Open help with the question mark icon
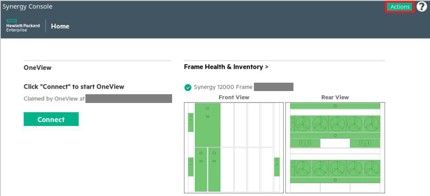430x196 pixels. point(422,6)
